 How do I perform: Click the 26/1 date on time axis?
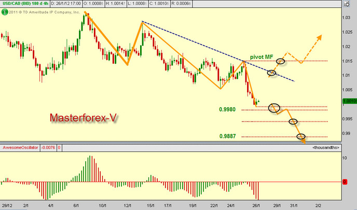tap(256, 206)
